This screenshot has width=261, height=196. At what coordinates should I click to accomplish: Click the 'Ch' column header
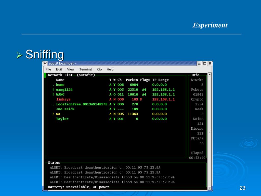[120, 80]
